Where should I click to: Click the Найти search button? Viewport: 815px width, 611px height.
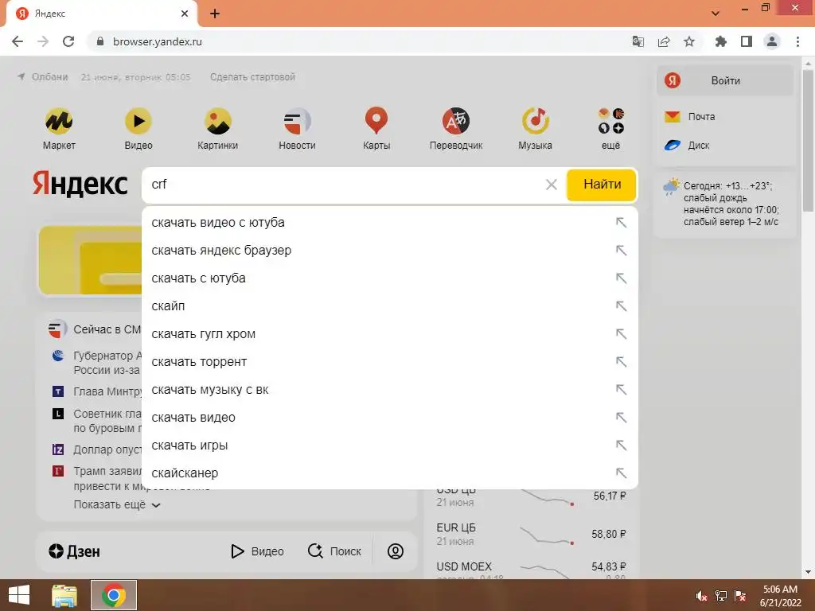point(602,185)
